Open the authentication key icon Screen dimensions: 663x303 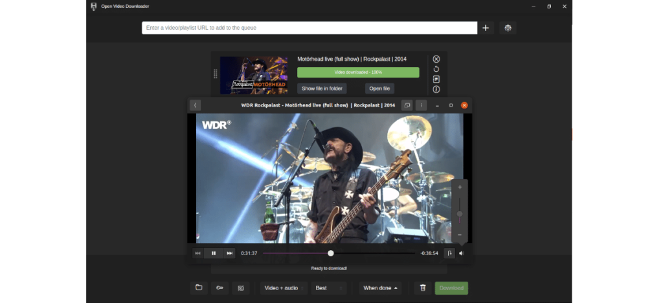(219, 287)
